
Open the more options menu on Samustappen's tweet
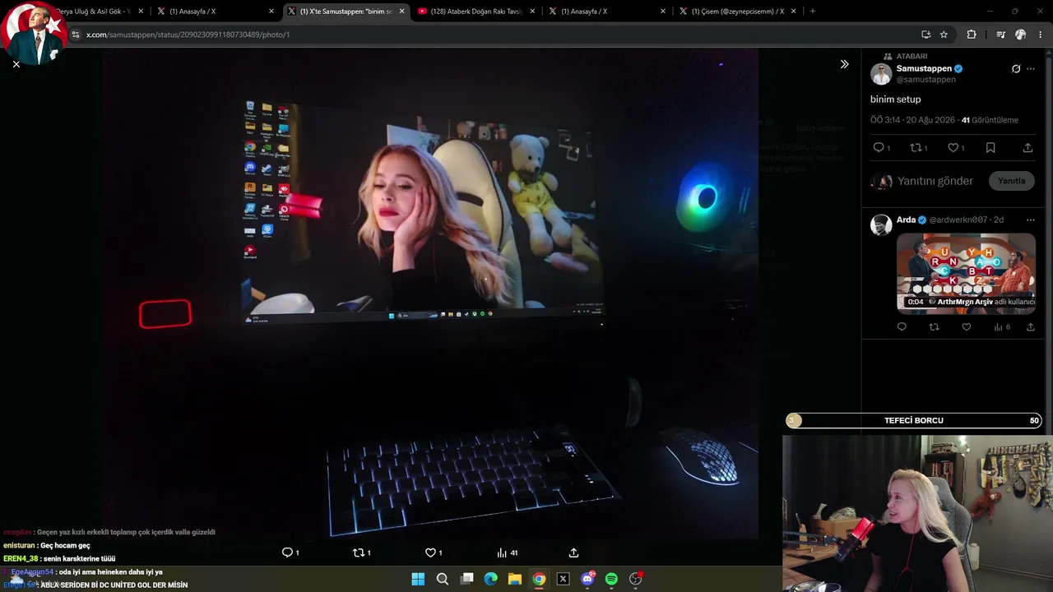pyautogui.click(x=1031, y=69)
